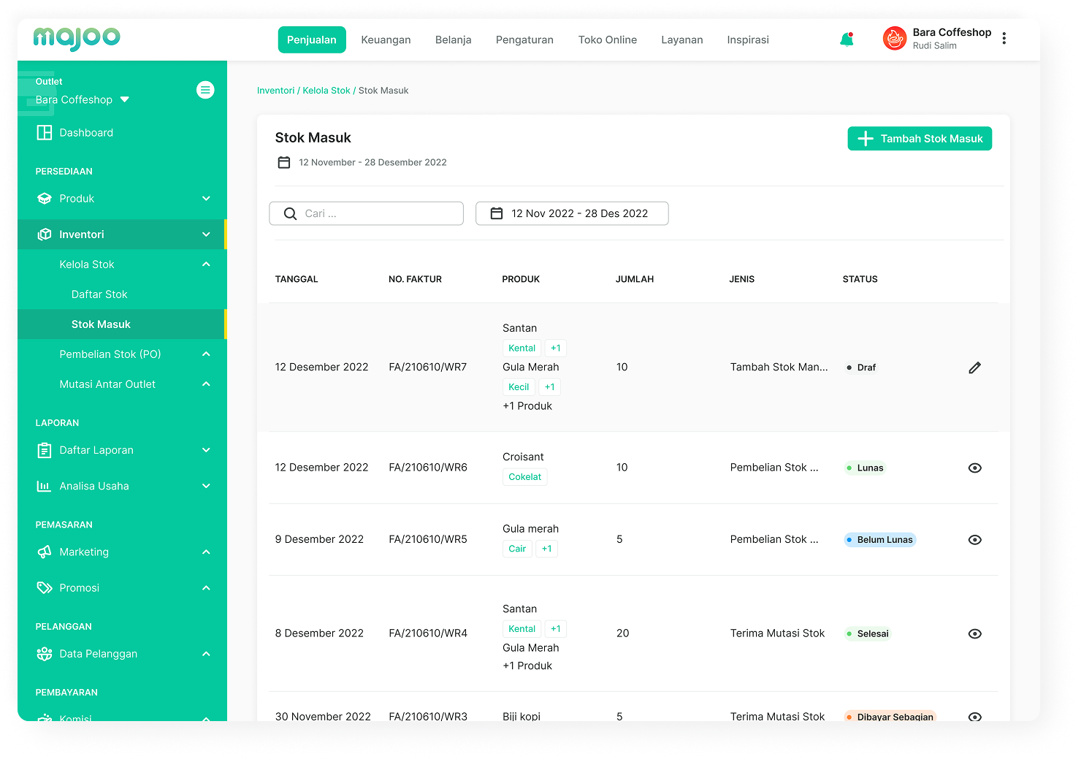Collapse the Inventori menu chevron

click(x=206, y=235)
